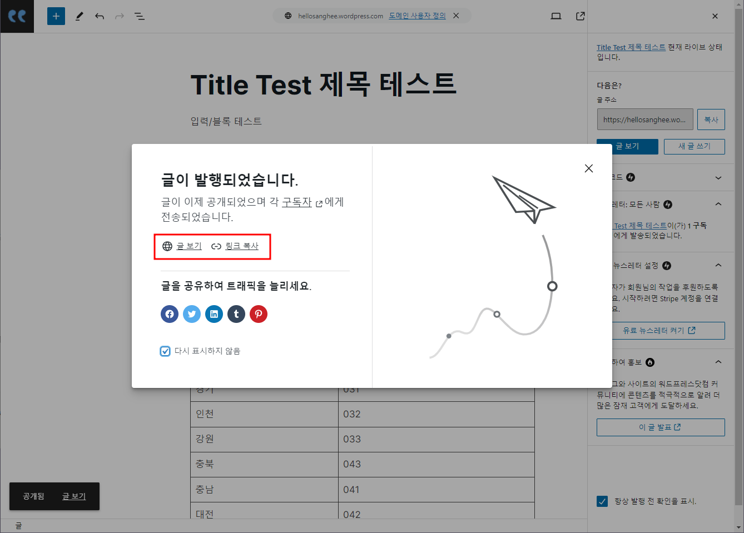Share post on LinkedIn
744x533 pixels.
point(214,314)
